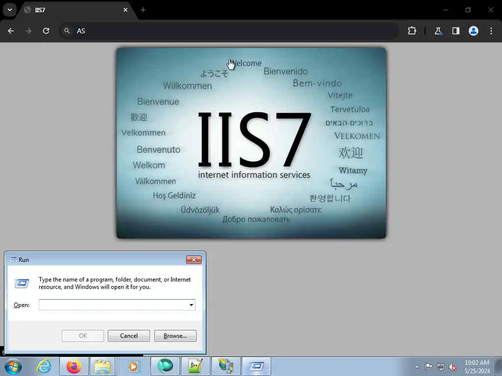Image resolution: width=502 pixels, height=376 pixels.
Task: Click the IIS7 welcome image
Action: click(x=251, y=143)
